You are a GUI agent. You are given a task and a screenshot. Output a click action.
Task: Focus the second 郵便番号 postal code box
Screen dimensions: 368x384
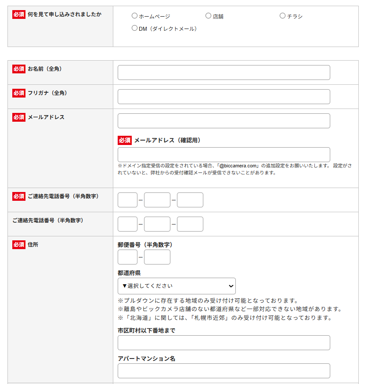(157, 257)
